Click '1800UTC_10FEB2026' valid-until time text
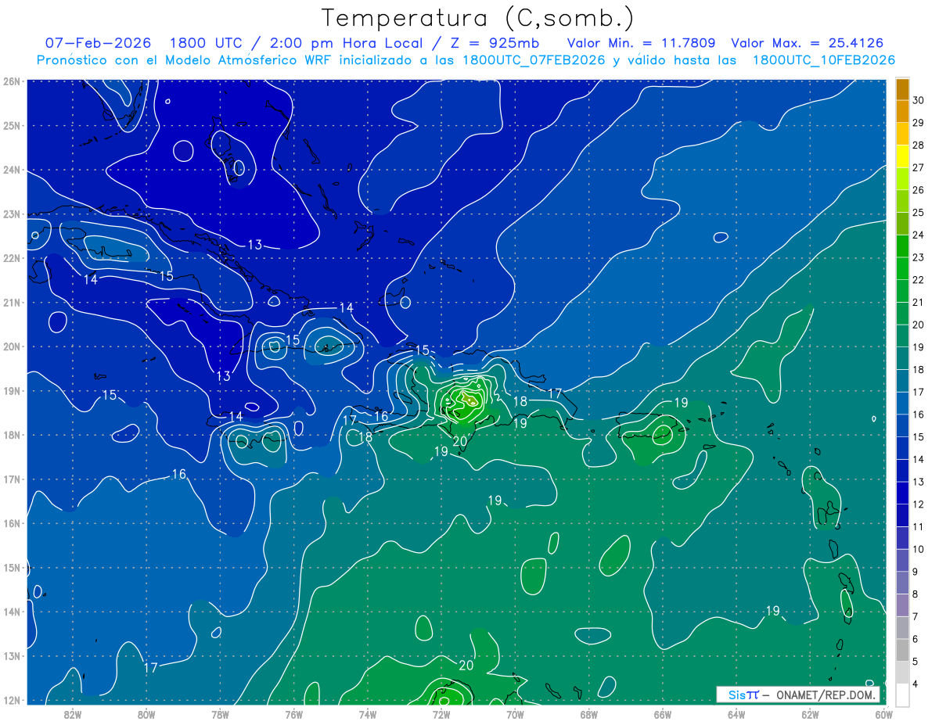The width and height of the screenshot is (939, 725). tap(823, 59)
